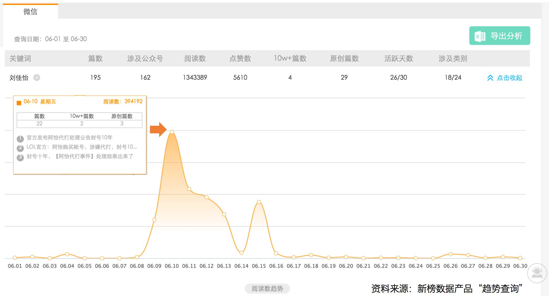Click the 195 articles value
Viewport: 549px width, 299px height.
click(95, 78)
